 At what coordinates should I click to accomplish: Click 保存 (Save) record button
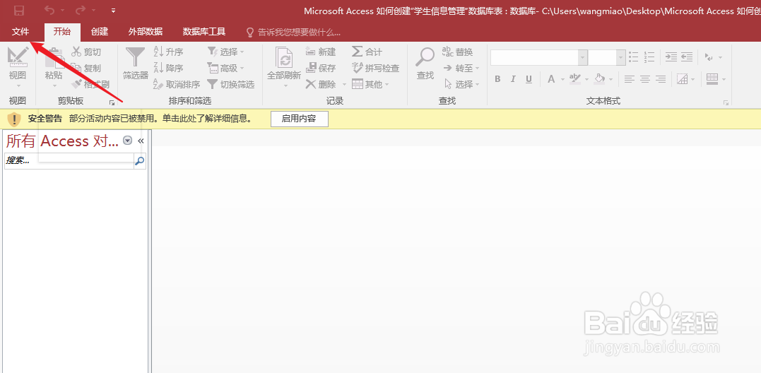[x=321, y=69]
